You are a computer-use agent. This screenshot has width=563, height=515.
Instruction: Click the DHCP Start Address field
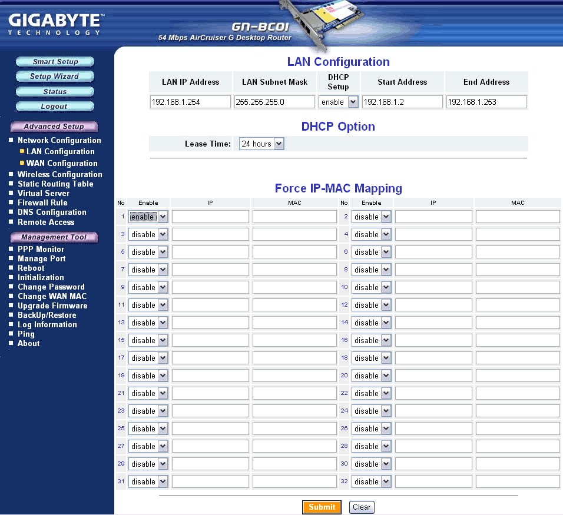click(x=402, y=102)
